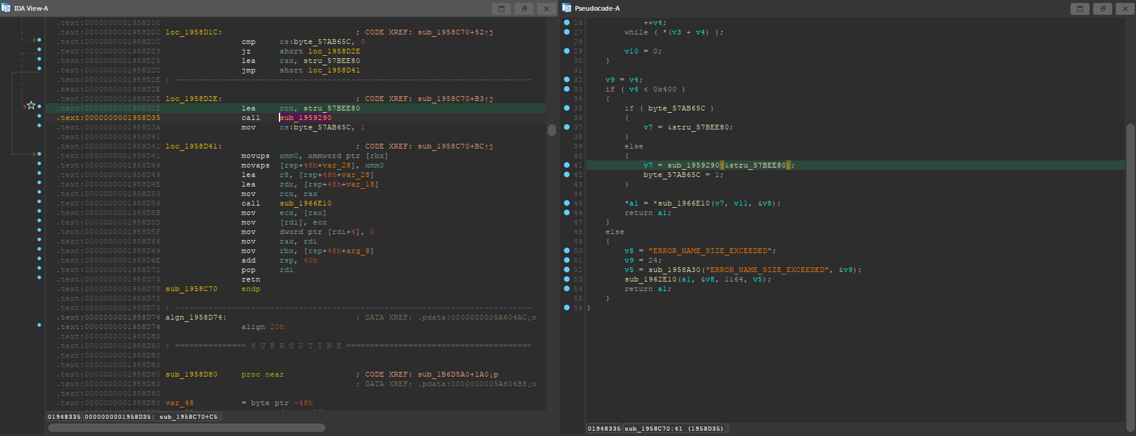Click CODE XREF sub_1958C70+52 reference
The image size is (1136, 436).
click(425, 32)
